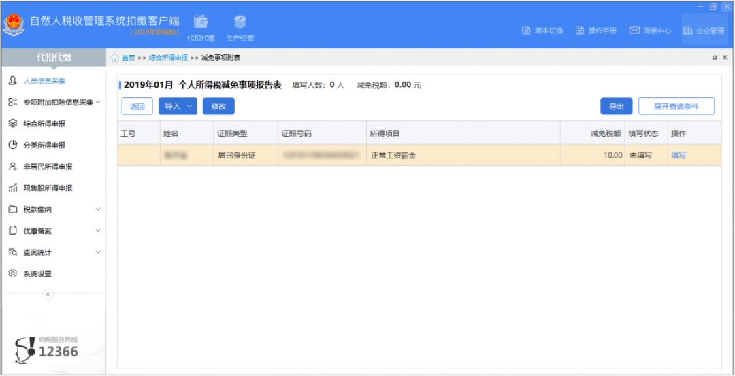Click the 2019年新税制 label in the title

tap(154, 32)
